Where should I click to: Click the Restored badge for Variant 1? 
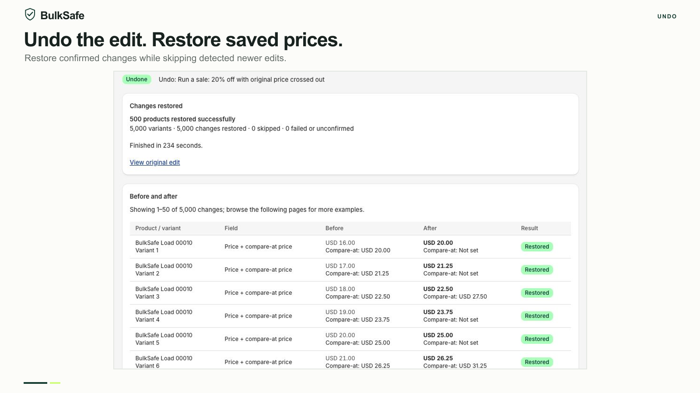click(537, 247)
